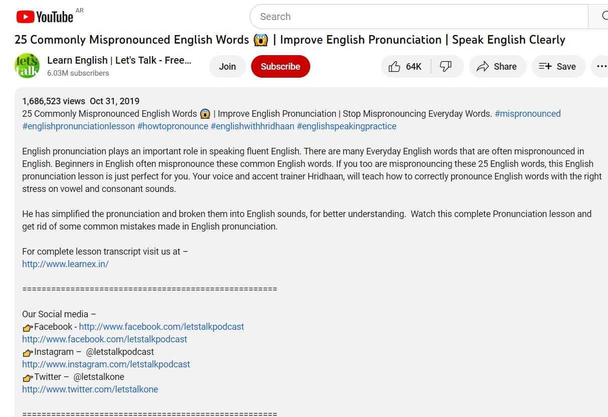
Task: Open the #englishspeakingpractice hashtag
Action: tap(347, 126)
